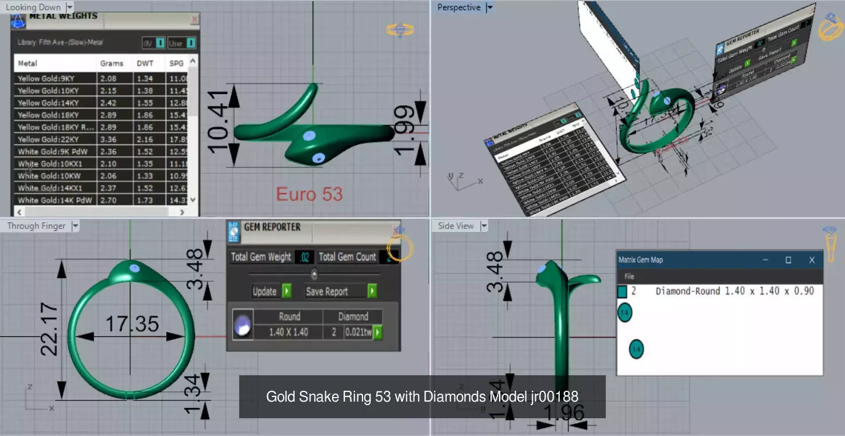This screenshot has height=436, width=845.
Task: Click the green arrow beside 0.021tw
Action: coord(377,332)
